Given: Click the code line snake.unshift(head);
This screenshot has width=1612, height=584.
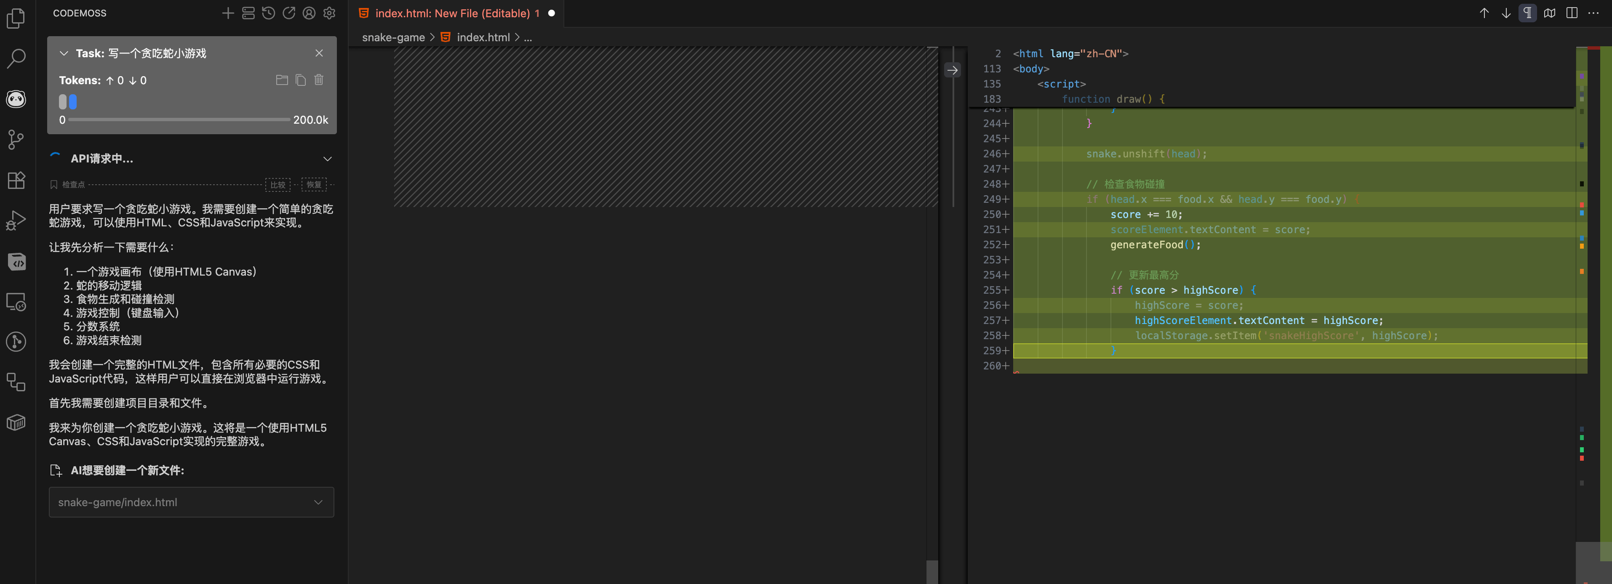Looking at the screenshot, I should pyautogui.click(x=1146, y=154).
